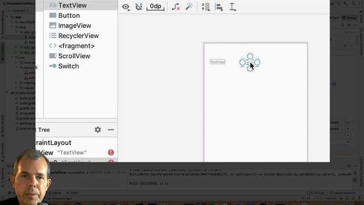Select the TextView row in Component Tree
Image resolution: width=364 pixels, height=205 pixels.
(x=77, y=153)
